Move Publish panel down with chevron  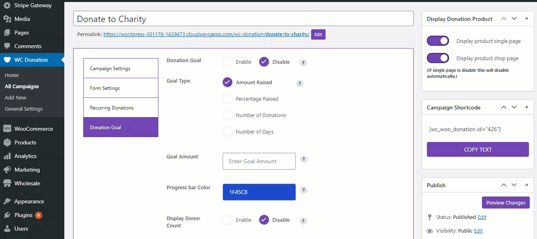(514, 185)
